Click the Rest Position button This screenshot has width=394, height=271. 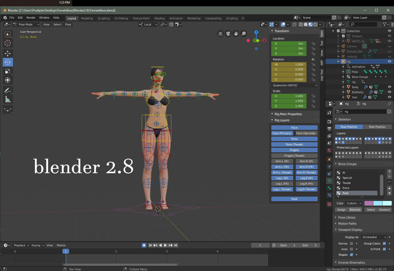click(377, 127)
